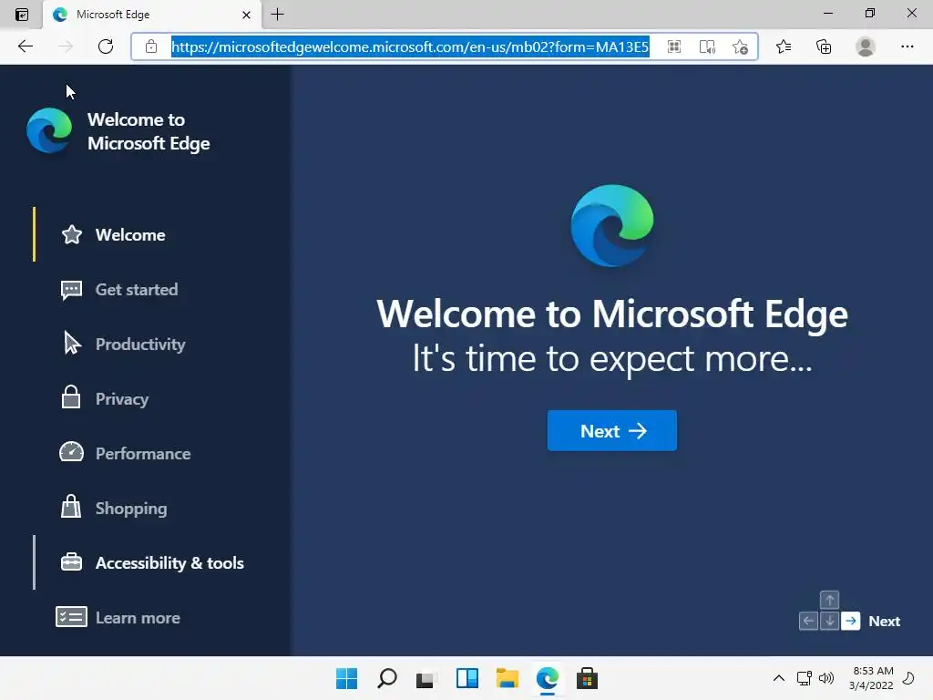Click the Next label beside arrow keys
Image resolution: width=933 pixels, height=700 pixels.
tap(884, 621)
